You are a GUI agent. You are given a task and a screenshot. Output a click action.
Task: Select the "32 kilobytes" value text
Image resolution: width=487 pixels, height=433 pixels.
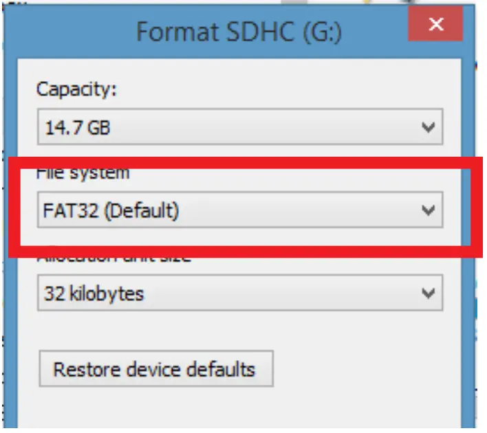(x=94, y=294)
